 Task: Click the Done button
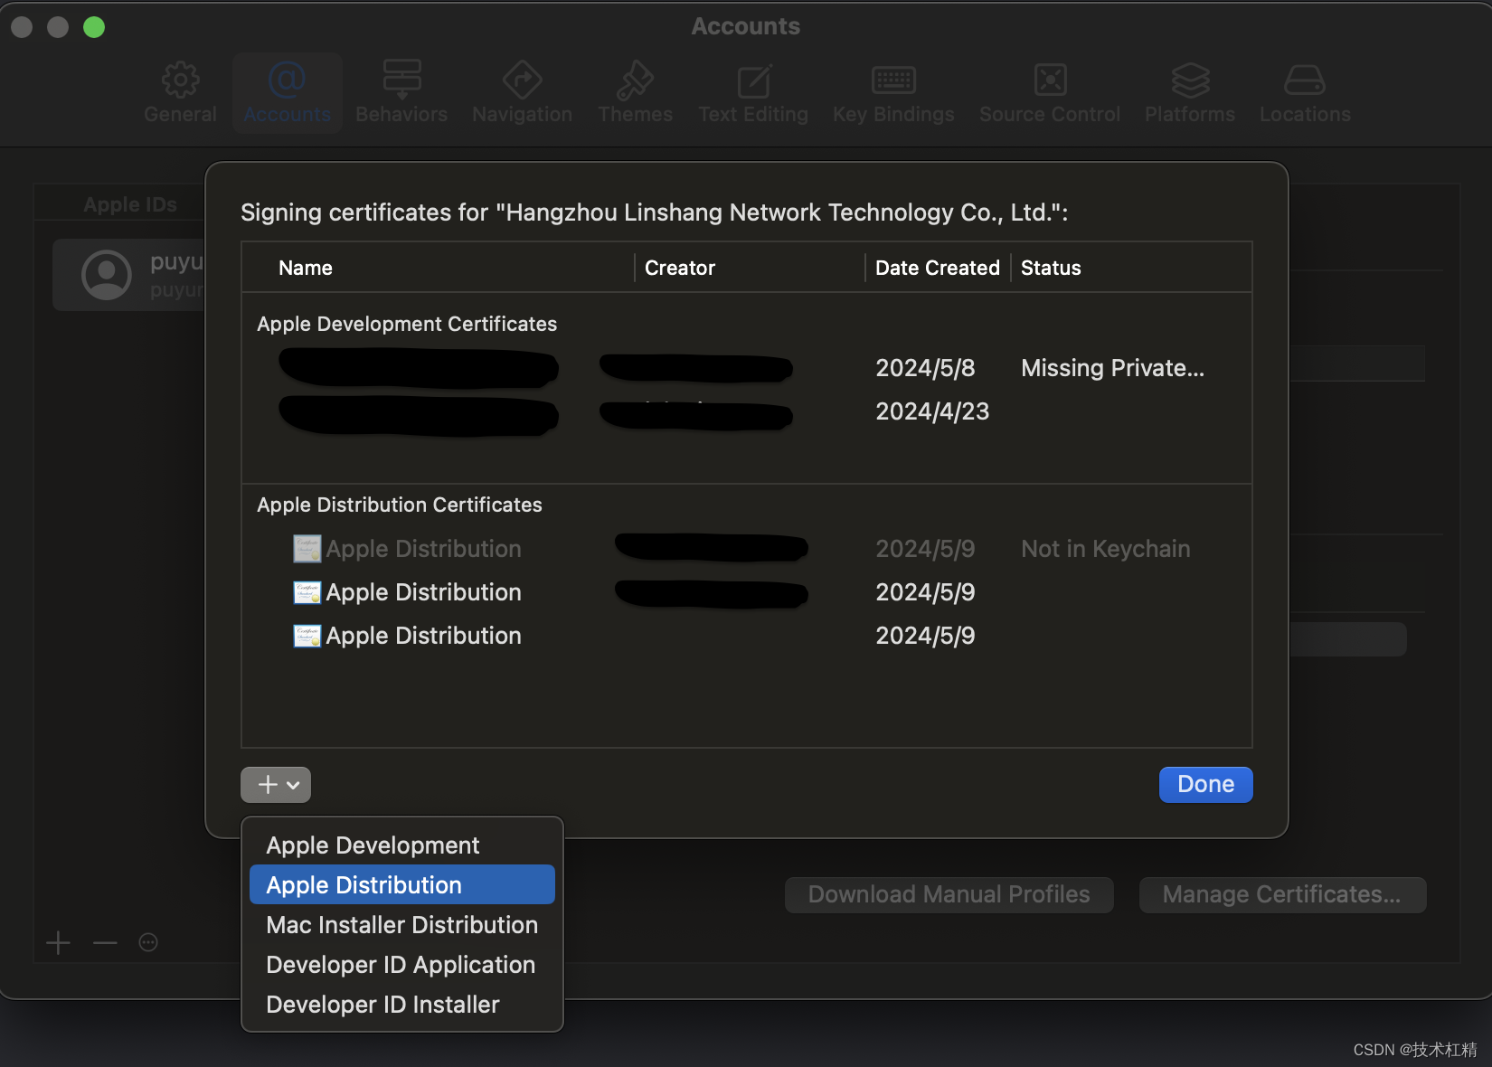coord(1205,785)
